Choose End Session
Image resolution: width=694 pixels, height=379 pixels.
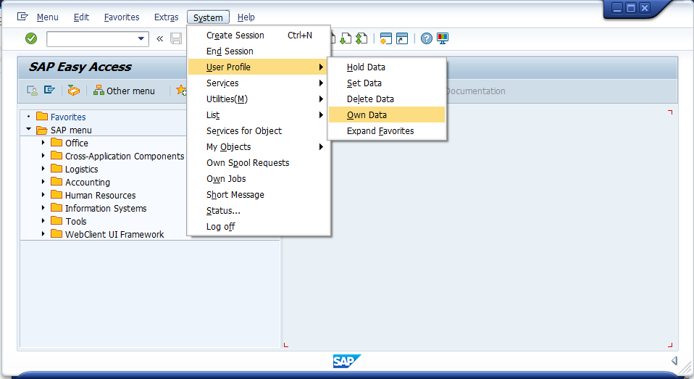(x=259, y=51)
